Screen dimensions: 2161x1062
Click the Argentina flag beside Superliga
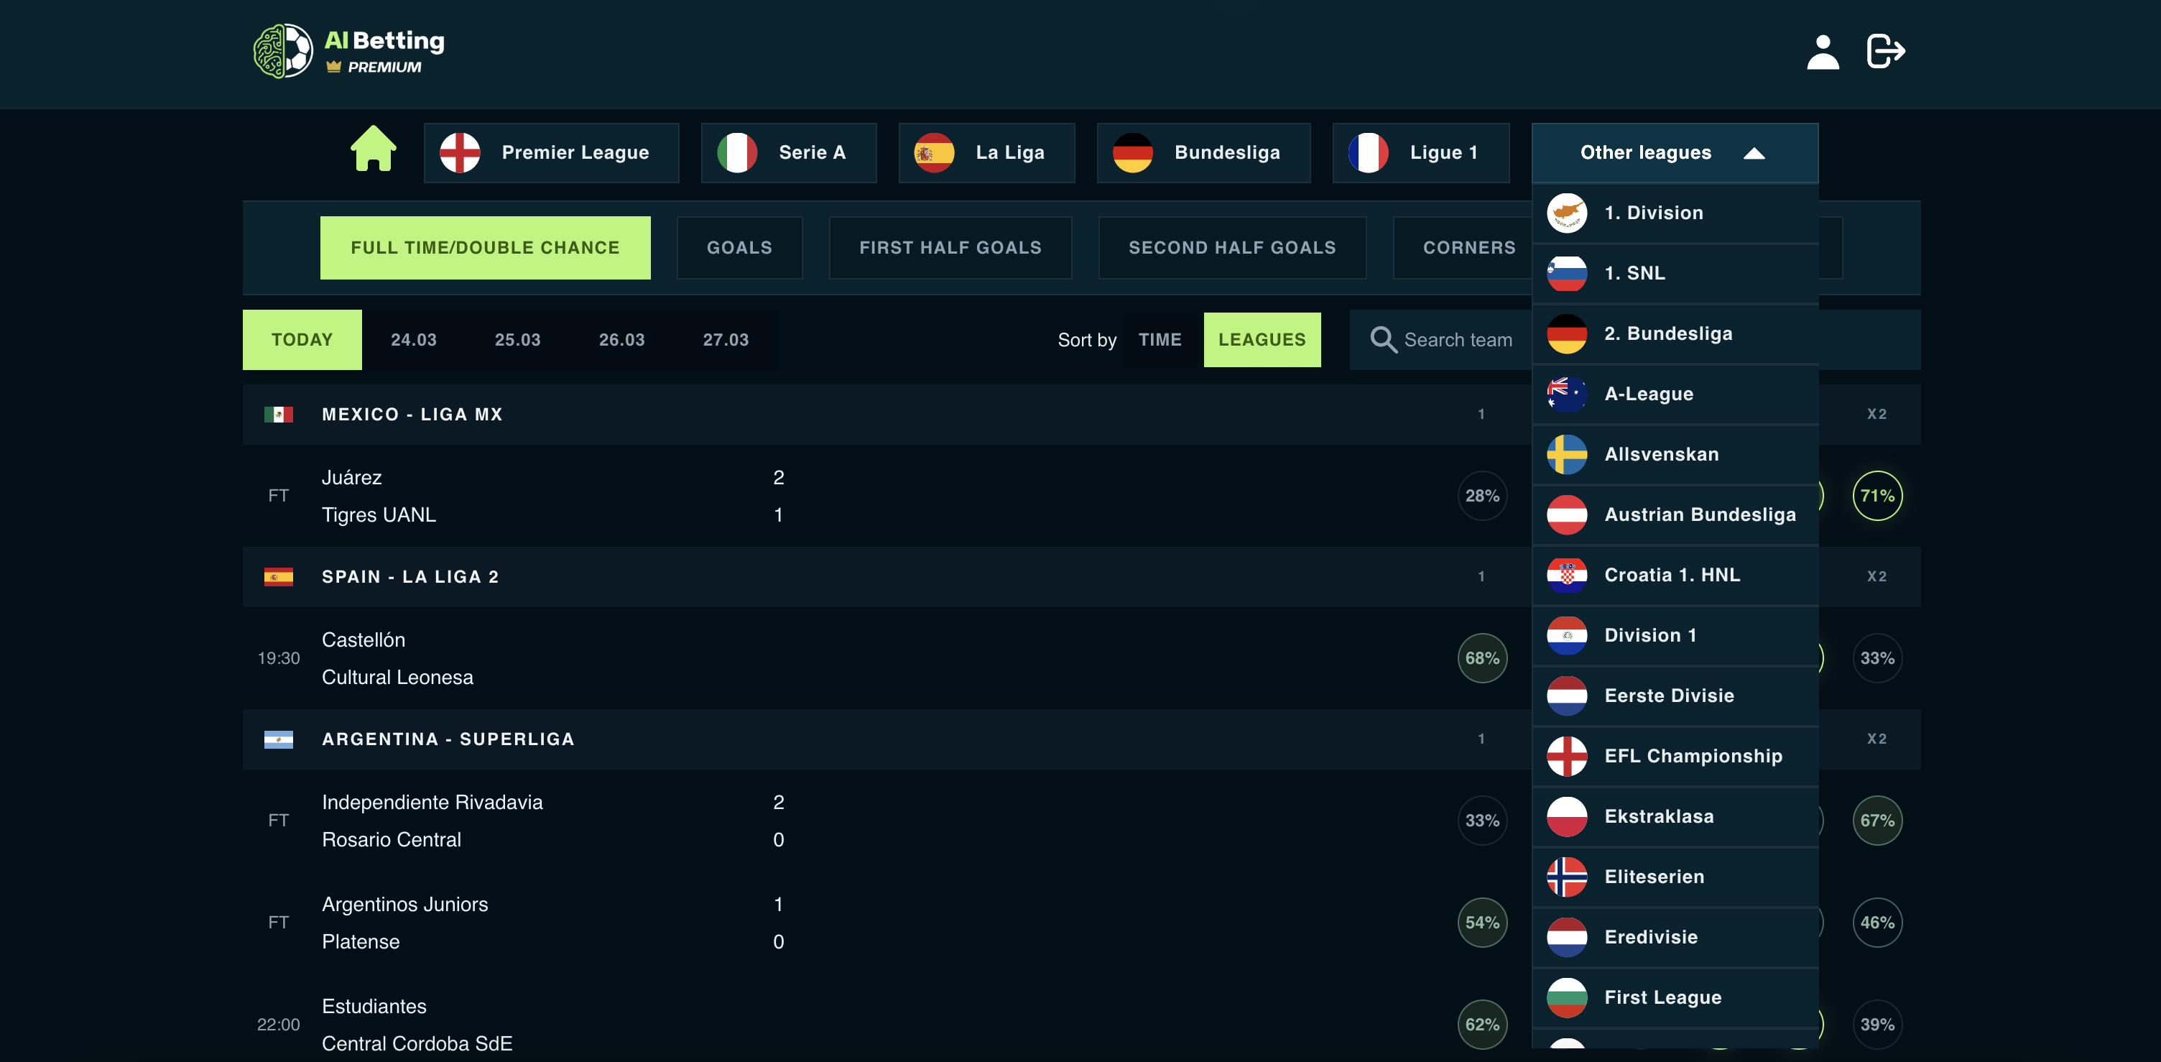click(279, 739)
